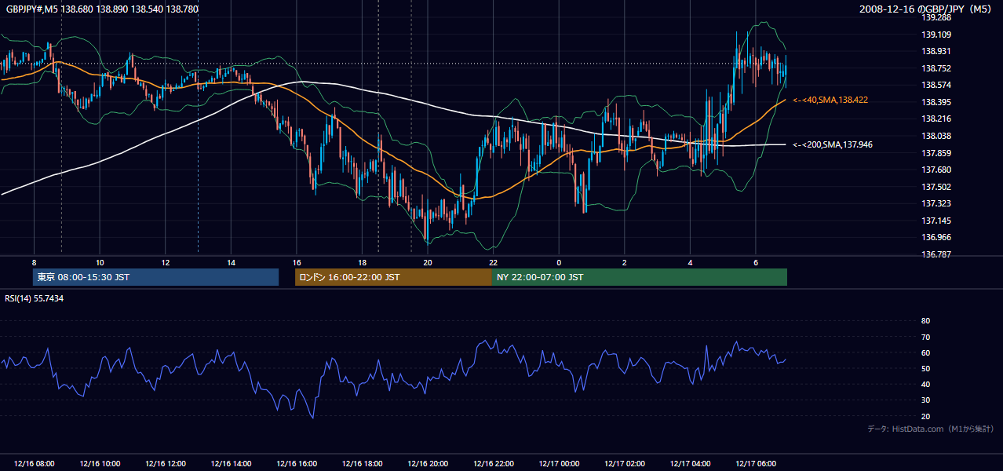Image resolution: width=1003 pixels, height=471 pixels.
Task: Click RSI scale value 50
Action: [x=925, y=368]
